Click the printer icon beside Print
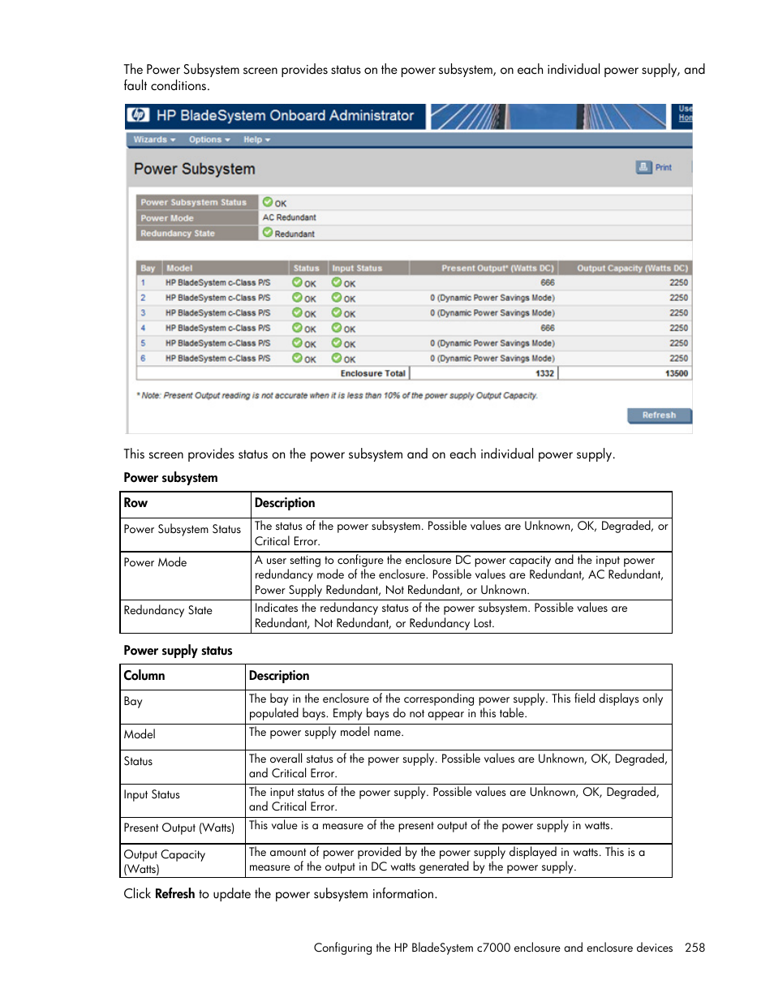 pos(643,167)
